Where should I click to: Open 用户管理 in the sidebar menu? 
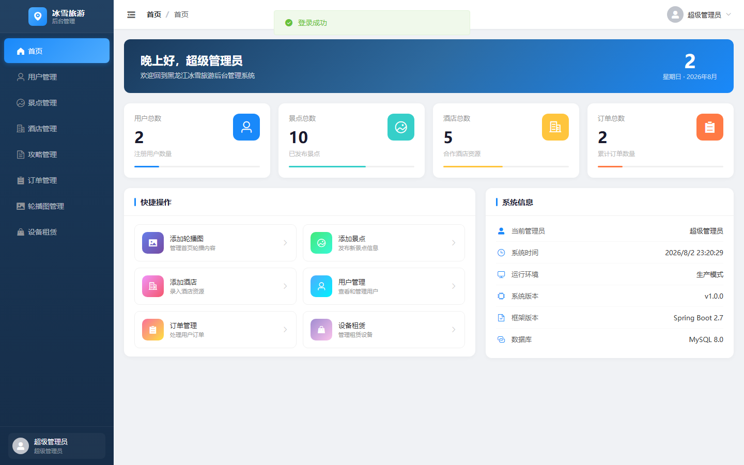[x=57, y=76]
